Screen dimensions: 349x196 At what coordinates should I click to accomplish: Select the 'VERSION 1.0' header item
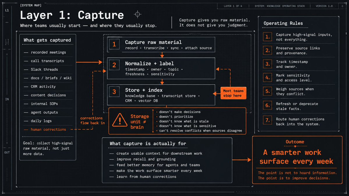324,6
